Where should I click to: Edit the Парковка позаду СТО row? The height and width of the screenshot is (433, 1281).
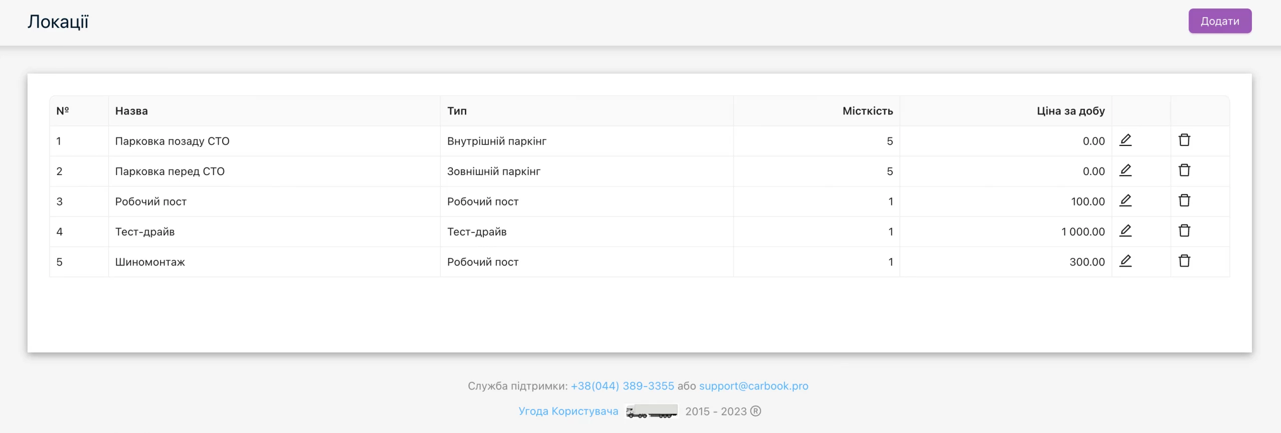coord(1125,140)
